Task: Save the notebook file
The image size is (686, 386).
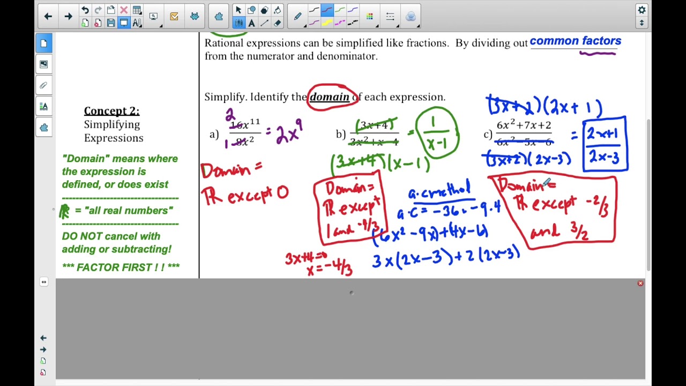Action: [111, 23]
